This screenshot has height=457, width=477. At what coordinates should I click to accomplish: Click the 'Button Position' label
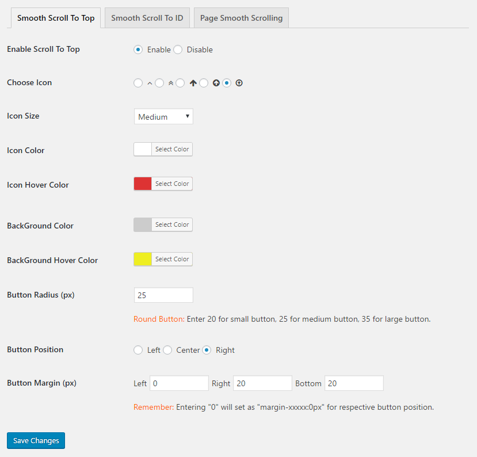coord(35,349)
